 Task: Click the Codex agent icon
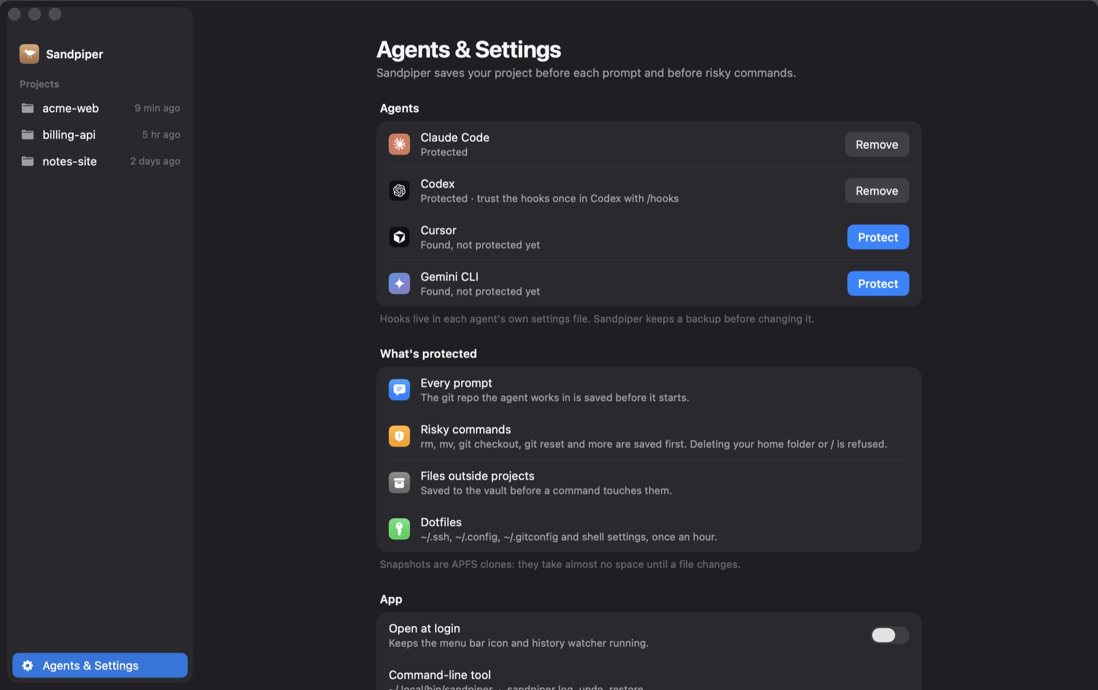[x=399, y=190]
